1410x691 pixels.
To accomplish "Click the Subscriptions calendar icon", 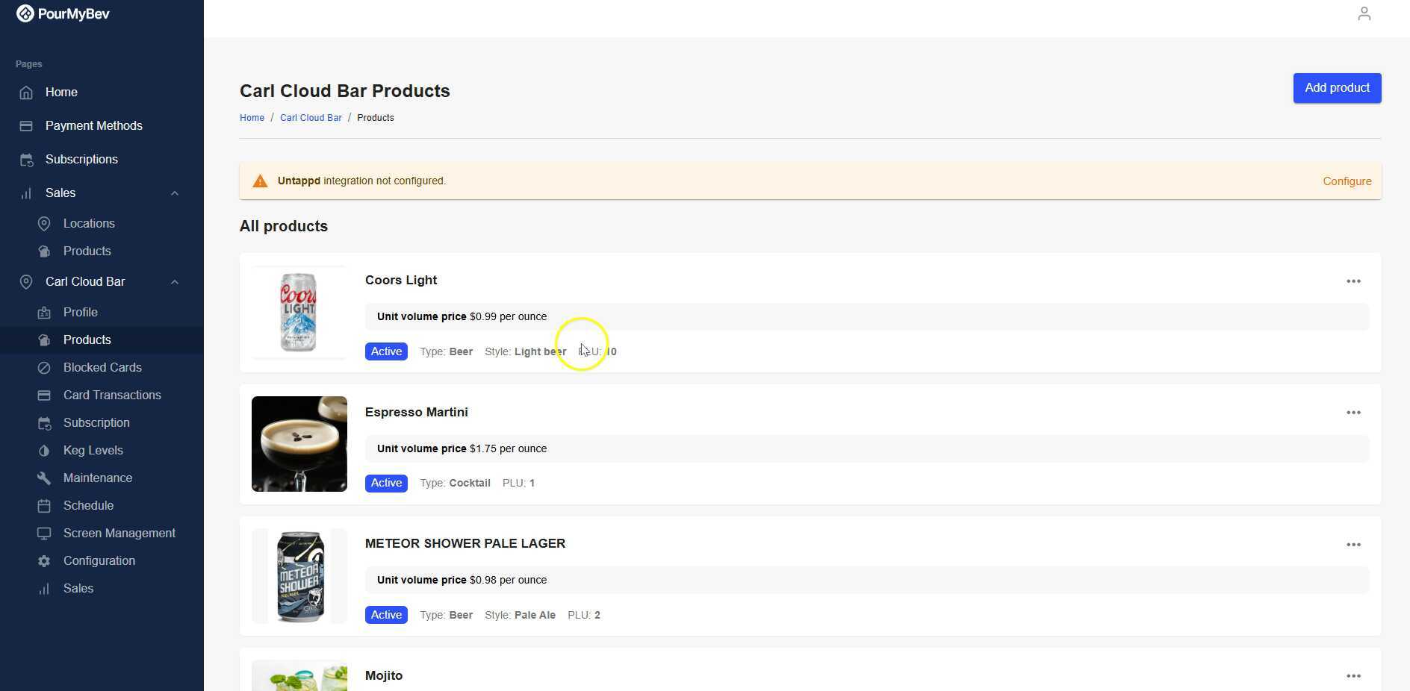I will 26,160.
